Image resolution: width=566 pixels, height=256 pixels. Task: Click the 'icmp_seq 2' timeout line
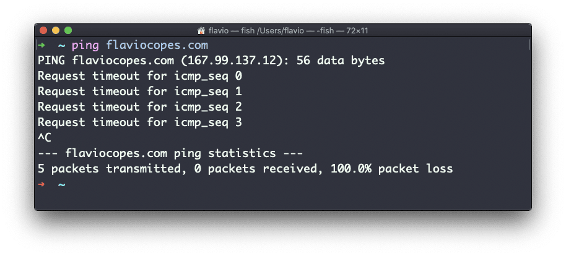coord(140,107)
